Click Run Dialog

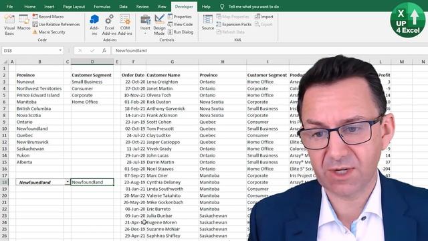(x=181, y=32)
